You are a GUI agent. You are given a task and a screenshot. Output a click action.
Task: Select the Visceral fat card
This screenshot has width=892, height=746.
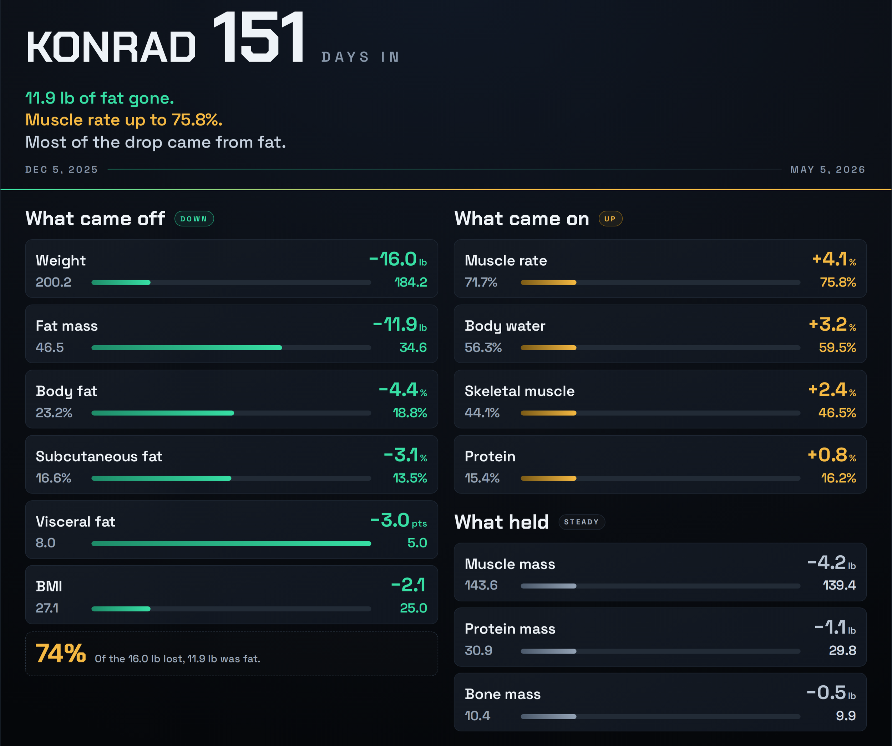click(x=232, y=530)
